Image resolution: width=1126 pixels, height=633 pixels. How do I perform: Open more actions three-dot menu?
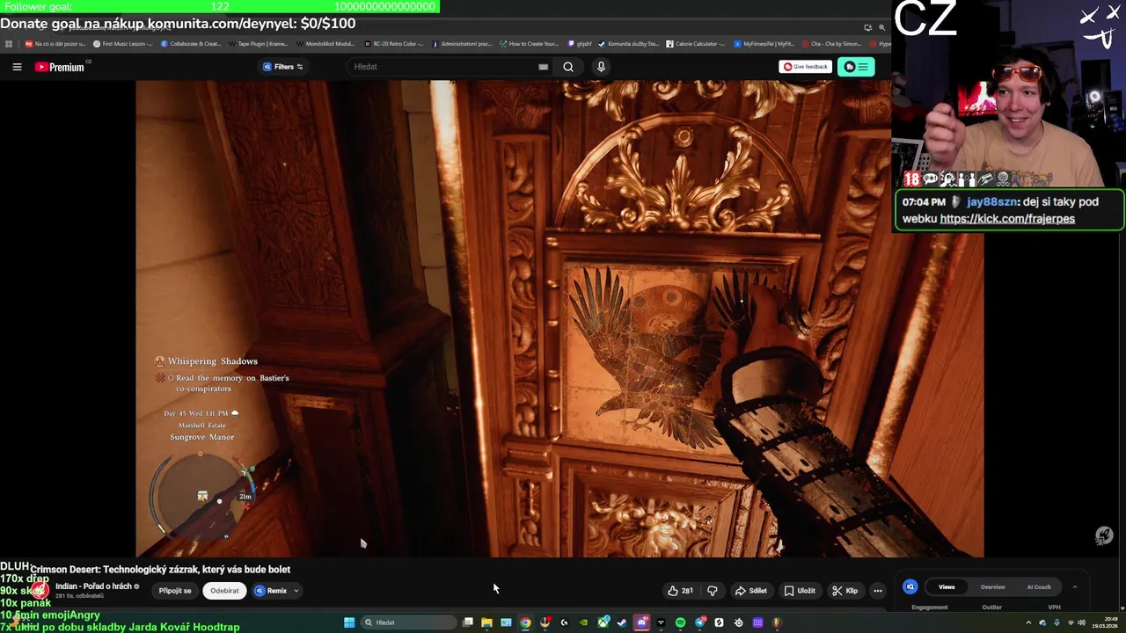pos(878,591)
